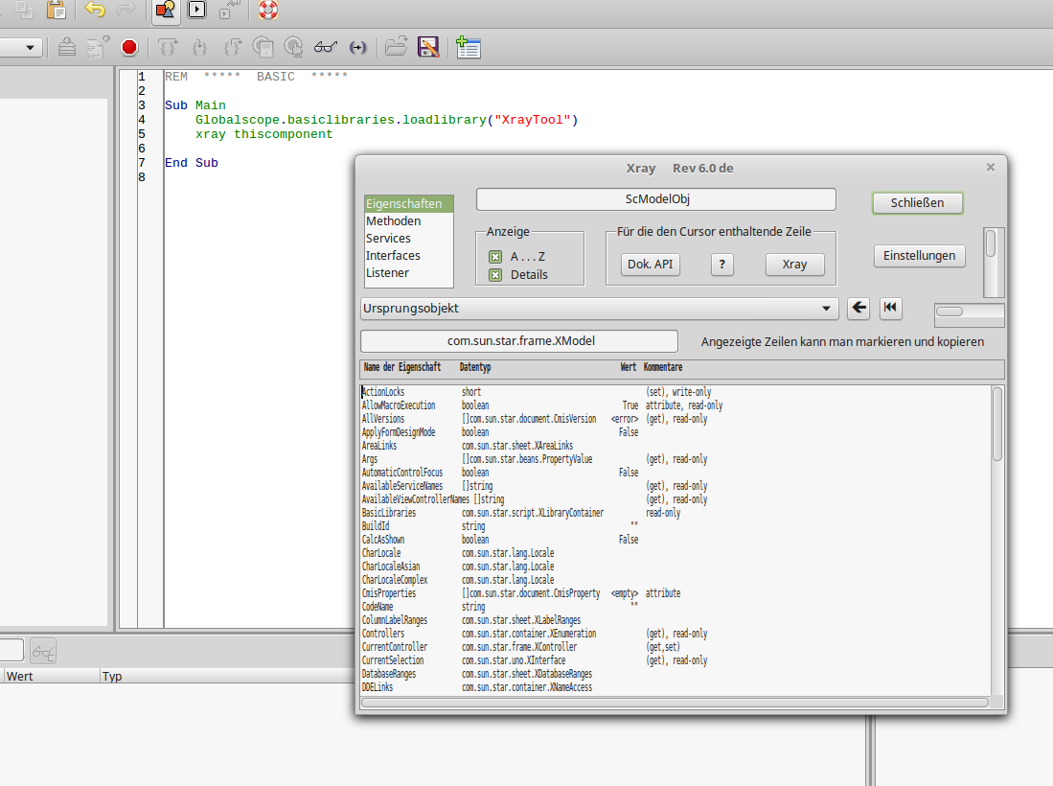Toggle breakpoint icon in toolbar
Viewport: 1053px width, 786px height.
coord(263,47)
